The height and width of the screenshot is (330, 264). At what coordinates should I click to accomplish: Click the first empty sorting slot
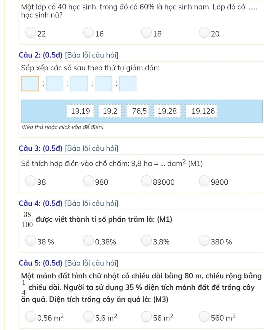coord(30,84)
